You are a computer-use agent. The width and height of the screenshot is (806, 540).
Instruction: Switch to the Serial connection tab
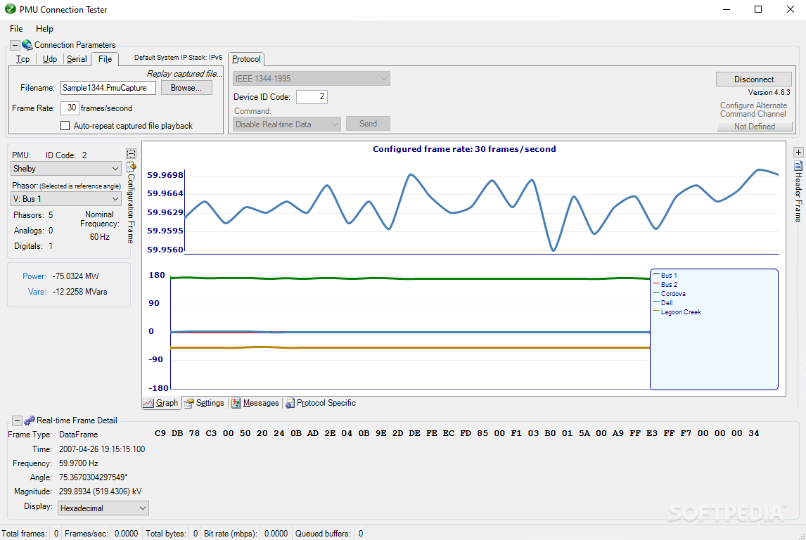point(77,59)
